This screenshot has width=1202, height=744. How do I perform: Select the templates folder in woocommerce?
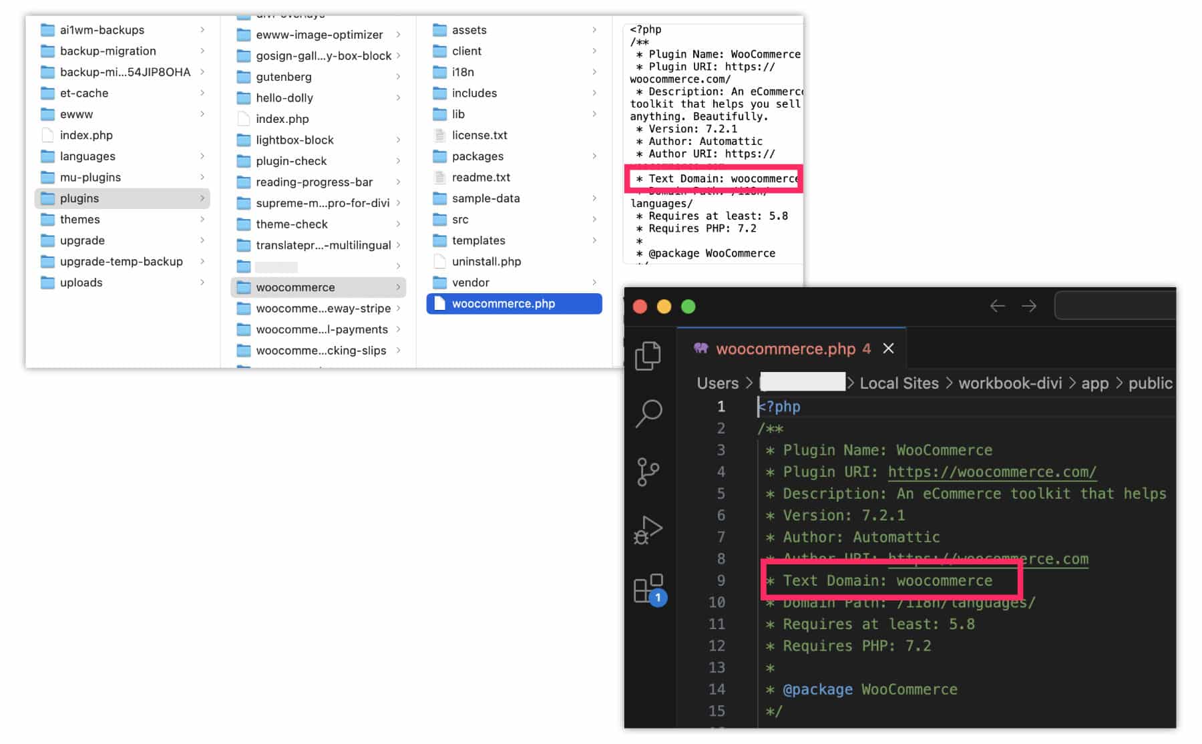514,240
